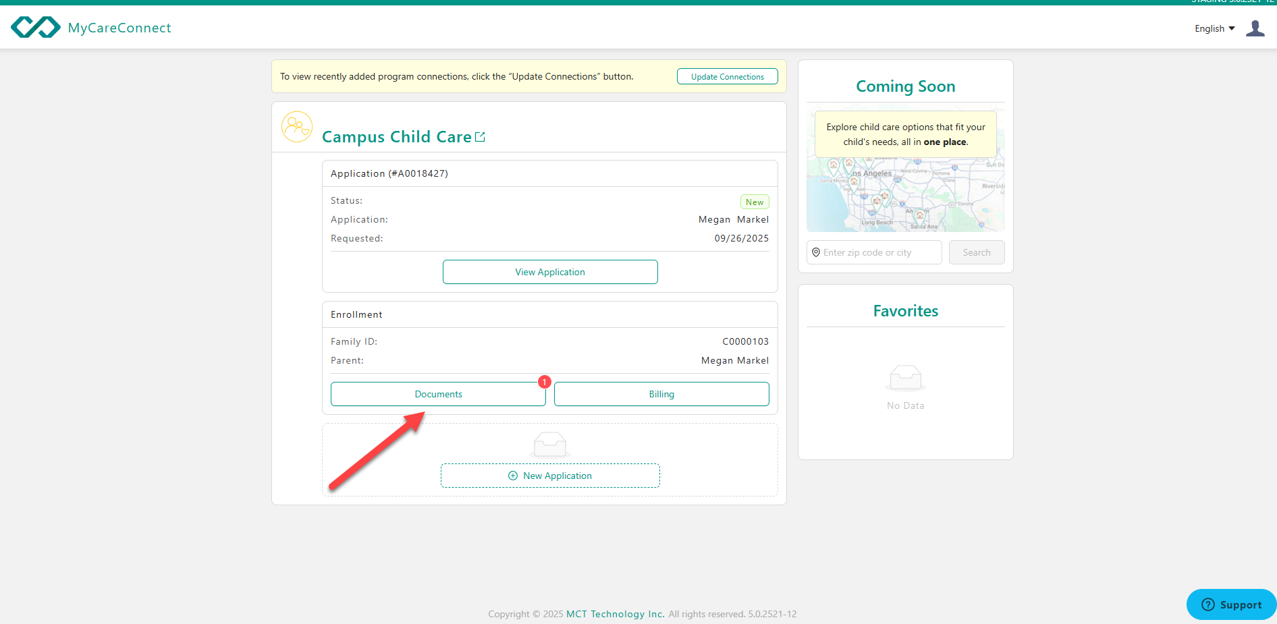Click the empty inbox icon in Favorites

coord(905,378)
